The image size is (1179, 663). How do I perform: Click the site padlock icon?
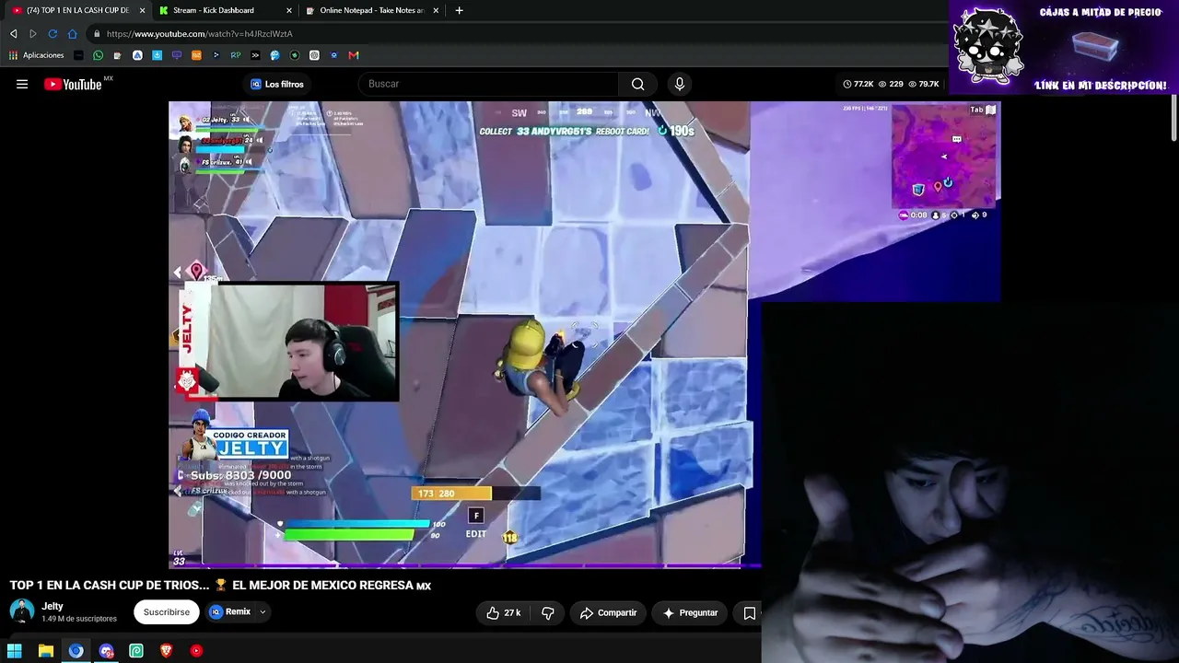click(x=96, y=34)
